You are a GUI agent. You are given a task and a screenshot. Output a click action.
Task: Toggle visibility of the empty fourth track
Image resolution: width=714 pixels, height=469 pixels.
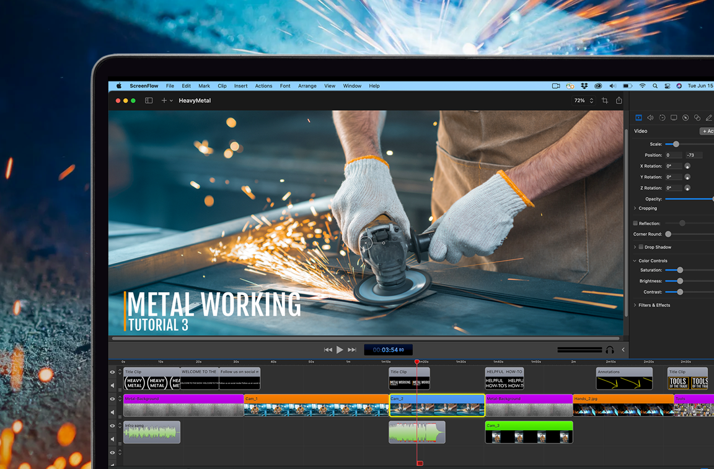coord(112,453)
